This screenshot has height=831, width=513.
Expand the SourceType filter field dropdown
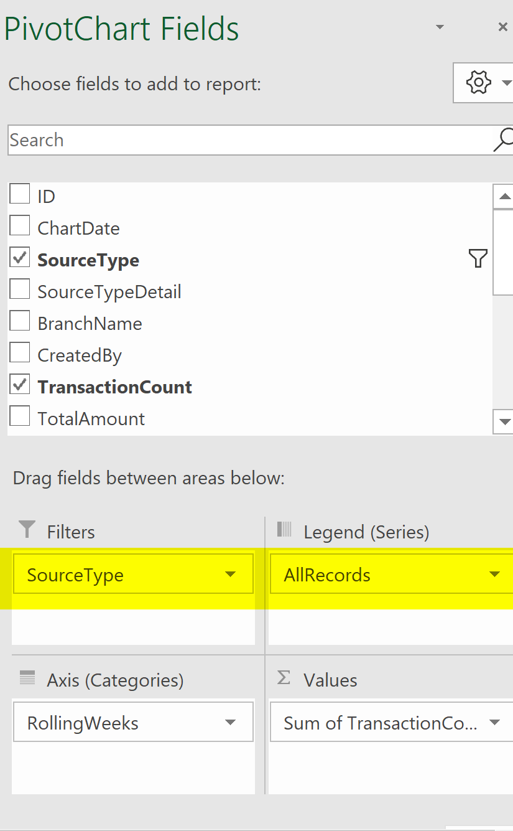pyautogui.click(x=230, y=574)
